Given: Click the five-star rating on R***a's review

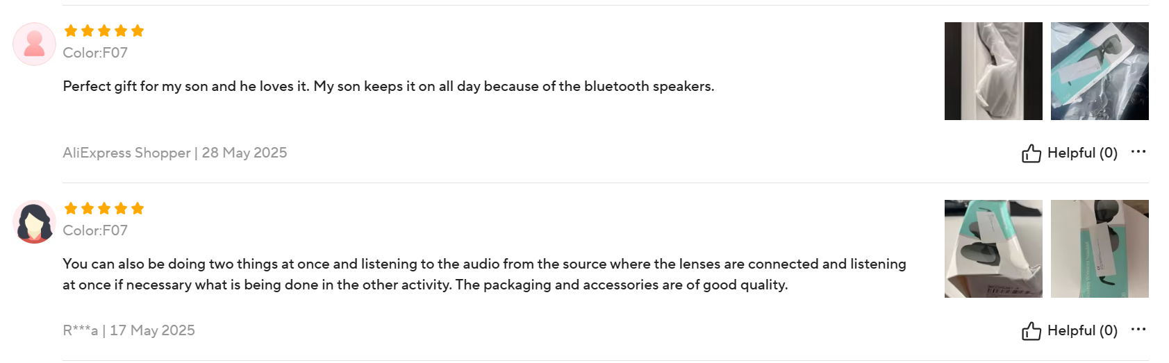Looking at the screenshot, I should click(103, 208).
